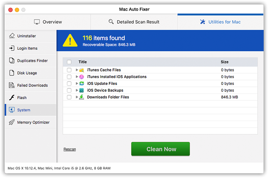Click the yellow warning triangle icon
The height and width of the screenshot is (178, 268).
click(70, 41)
